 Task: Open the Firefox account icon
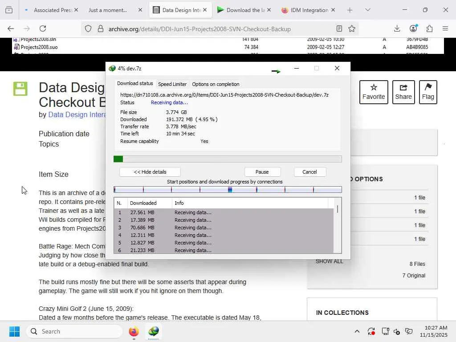click(x=413, y=28)
